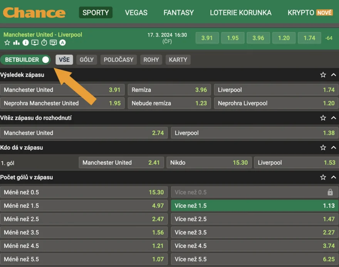
Task: Bet on Méně než 4.5
Action: pos(84,245)
